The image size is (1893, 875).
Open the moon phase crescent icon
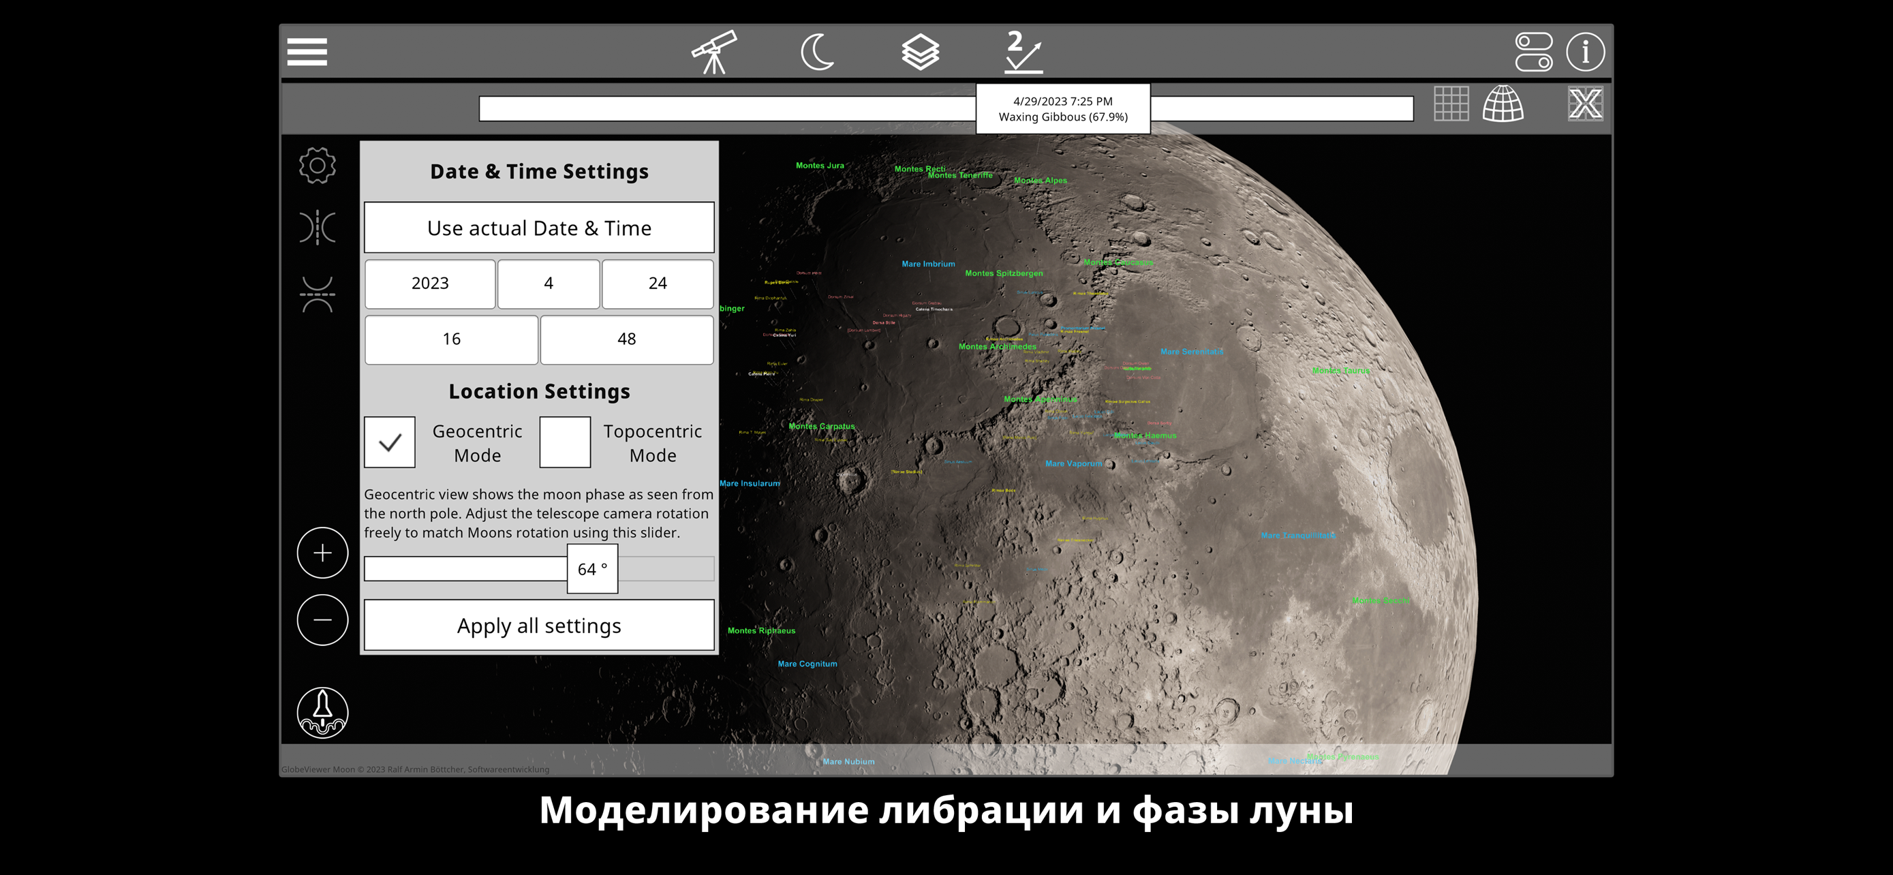[817, 51]
